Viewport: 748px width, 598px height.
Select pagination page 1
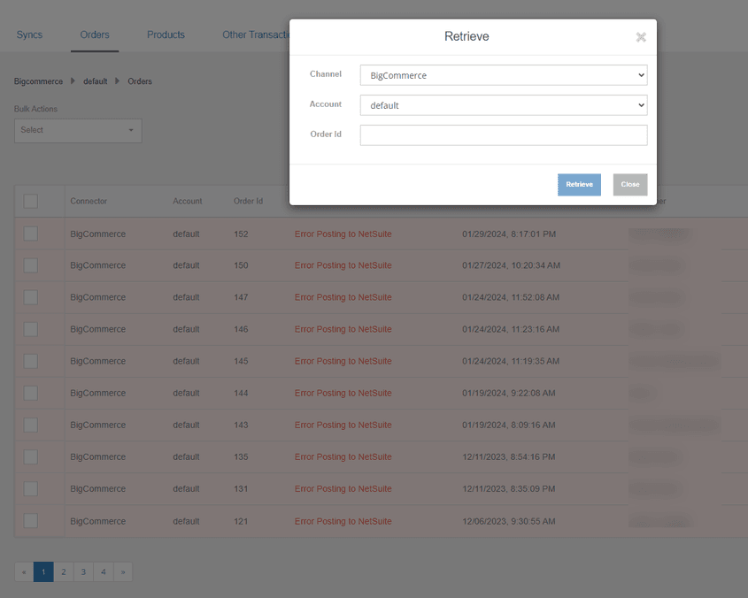[x=43, y=571]
